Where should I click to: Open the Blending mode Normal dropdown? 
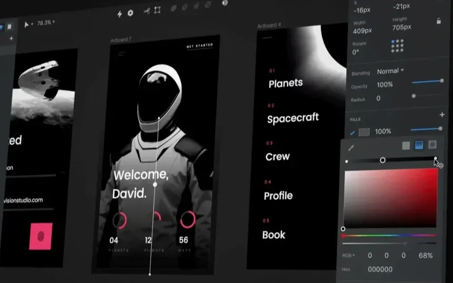click(x=390, y=71)
